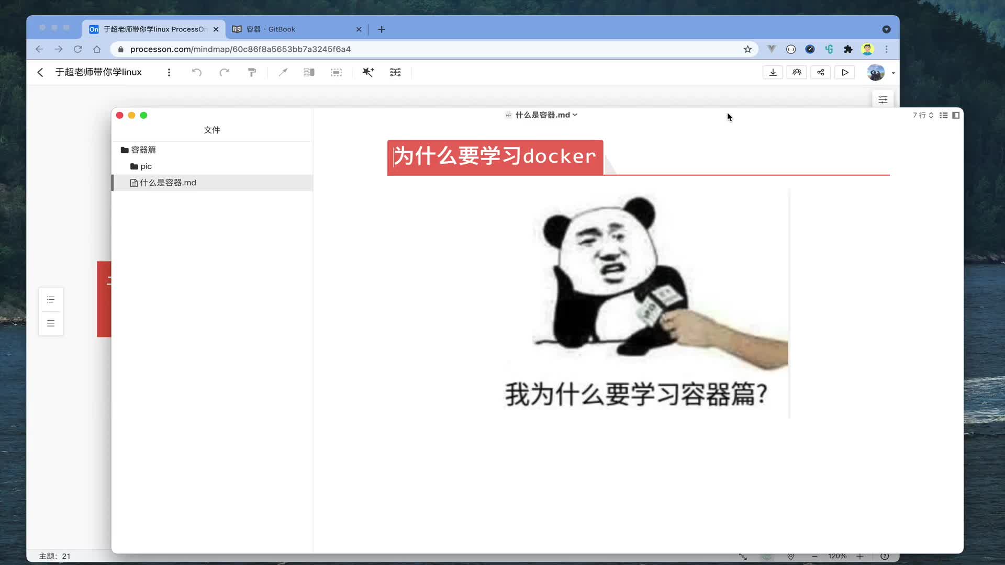Open a new browser tab
Viewport: 1005px width, 565px height.
pyautogui.click(x=382, y=29)
